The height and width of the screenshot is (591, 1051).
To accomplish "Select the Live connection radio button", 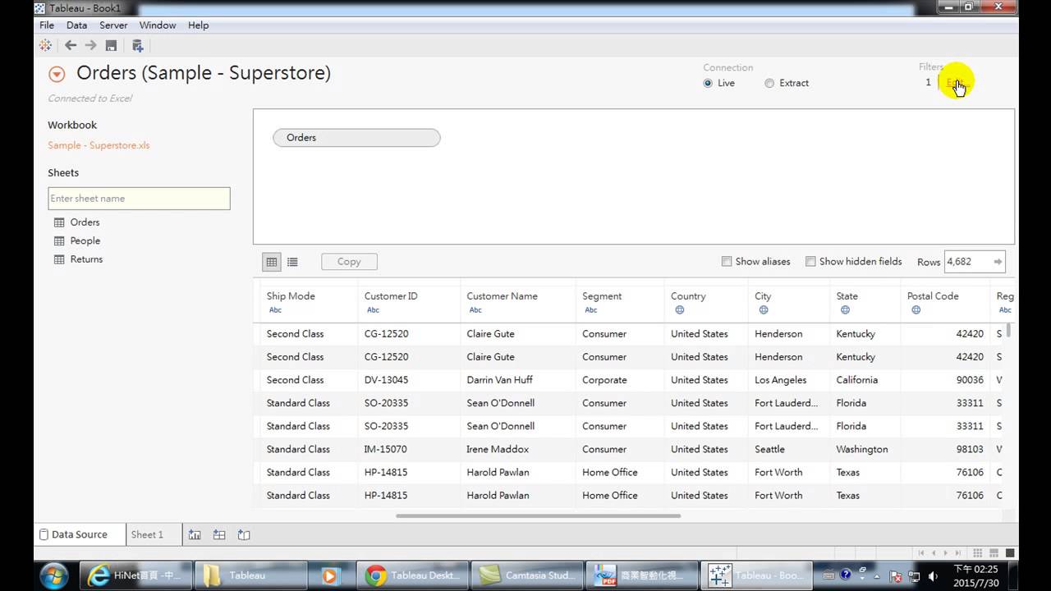I will click(x=708, y=83).
